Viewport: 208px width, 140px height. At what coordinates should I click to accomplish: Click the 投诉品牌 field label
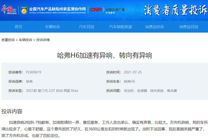(x=16, y=81)
